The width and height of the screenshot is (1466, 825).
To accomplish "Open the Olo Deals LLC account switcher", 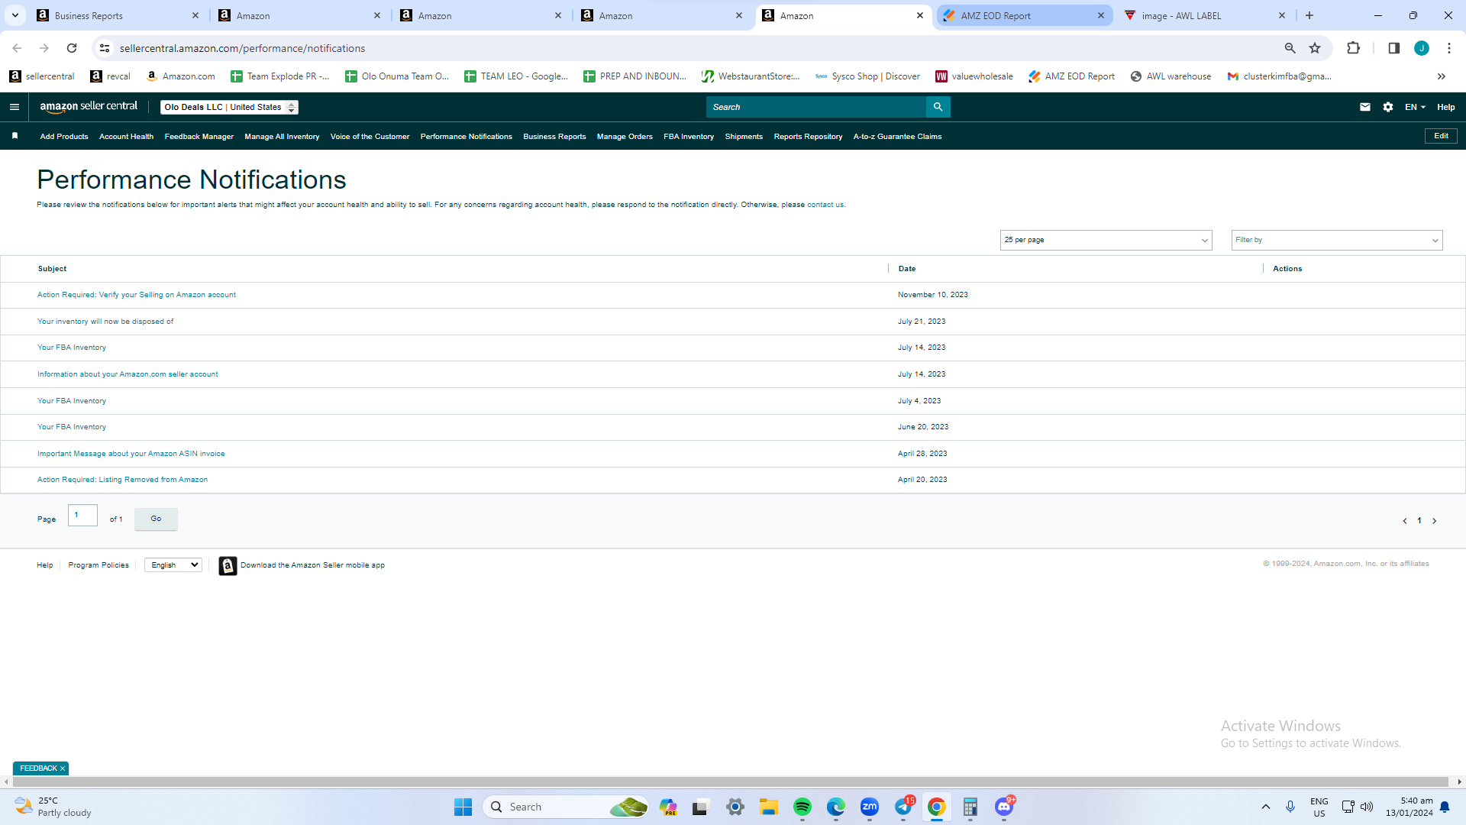I will [229, 107].
